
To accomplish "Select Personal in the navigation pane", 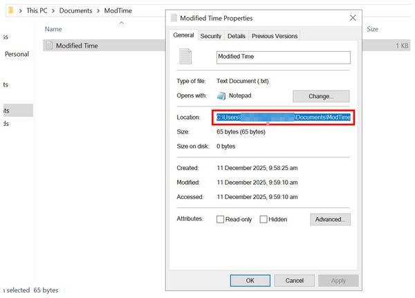I will (x=17, y=54).
